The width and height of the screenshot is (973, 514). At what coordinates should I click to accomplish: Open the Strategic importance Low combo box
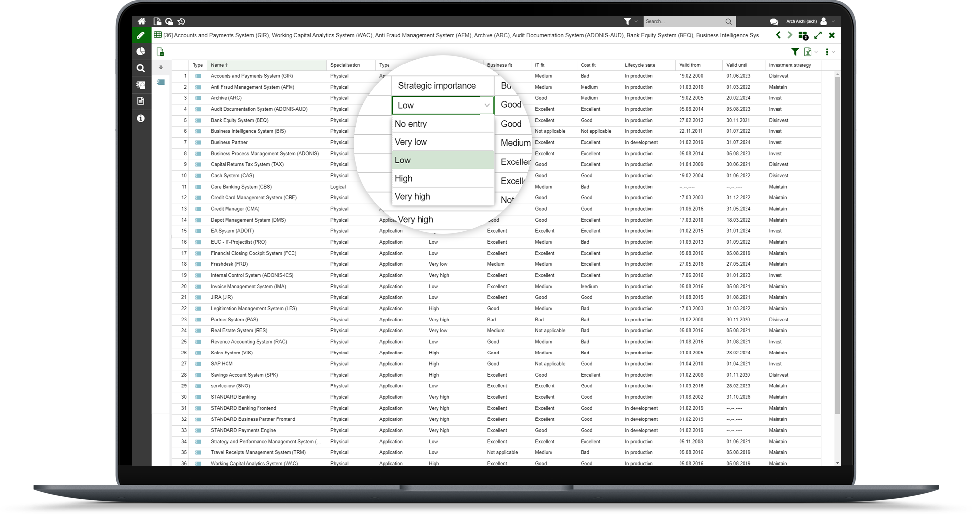[x=442, y=105]
